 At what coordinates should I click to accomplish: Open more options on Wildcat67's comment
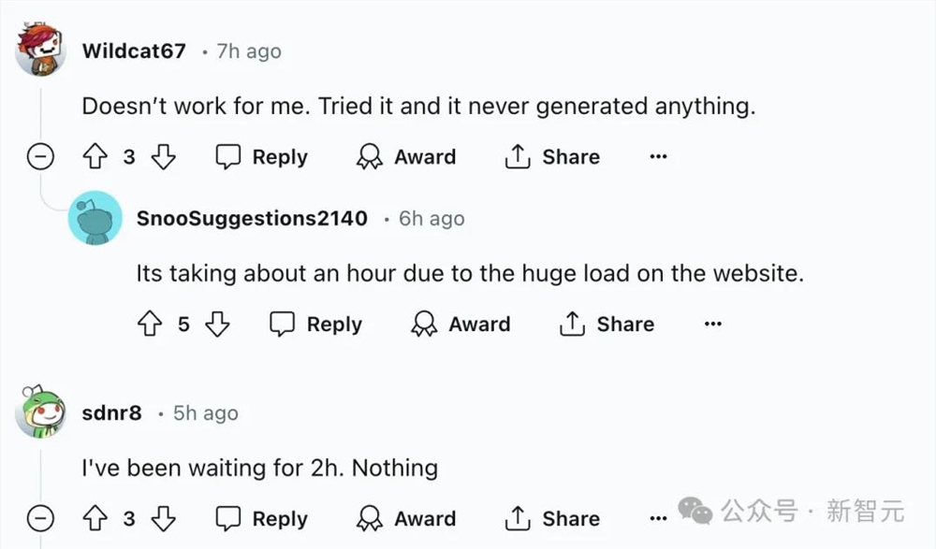tap(658, 157)
